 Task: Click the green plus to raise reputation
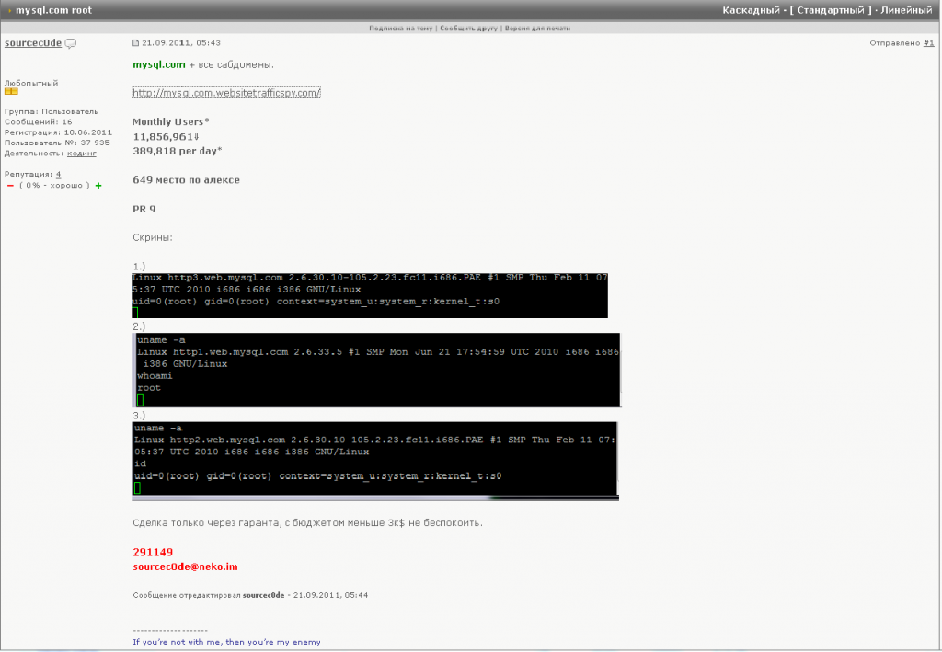pyautogui.click(x=98, y=185)
